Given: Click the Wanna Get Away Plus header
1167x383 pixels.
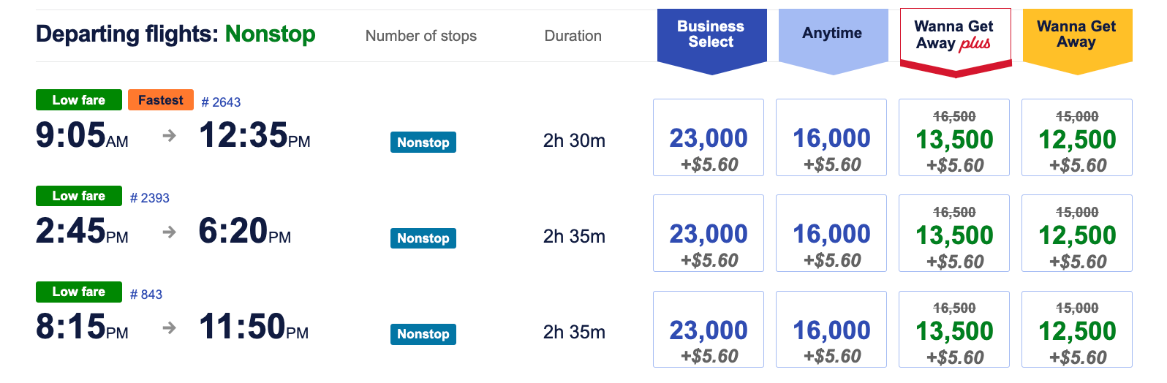Looking at the screenshot, I should point(954,35).
